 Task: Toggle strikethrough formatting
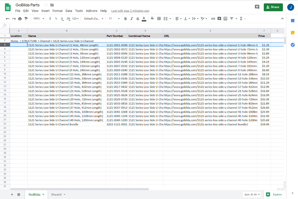point(138,18)
